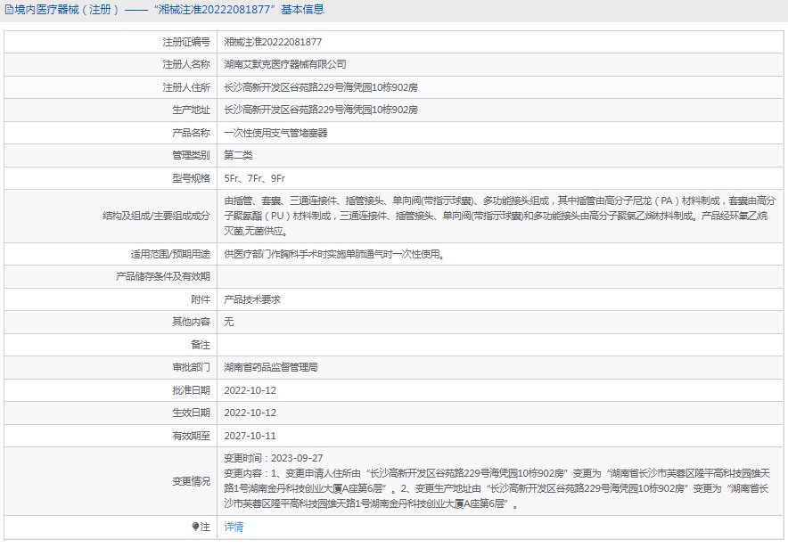Select the 适用范围/预期用途 label
Image resolution: width=788 pixels, height=548 pixels.
(170, 254)
